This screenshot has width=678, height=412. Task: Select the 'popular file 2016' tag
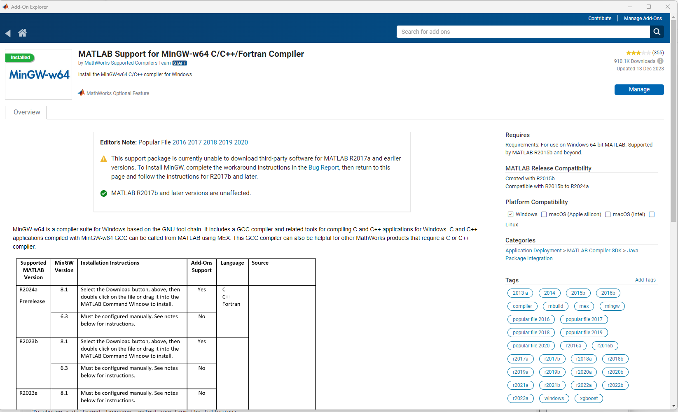point(531,319)
